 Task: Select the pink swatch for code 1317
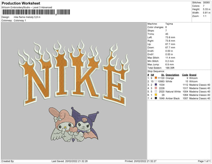pyautogui.click(x=156, y=88)
